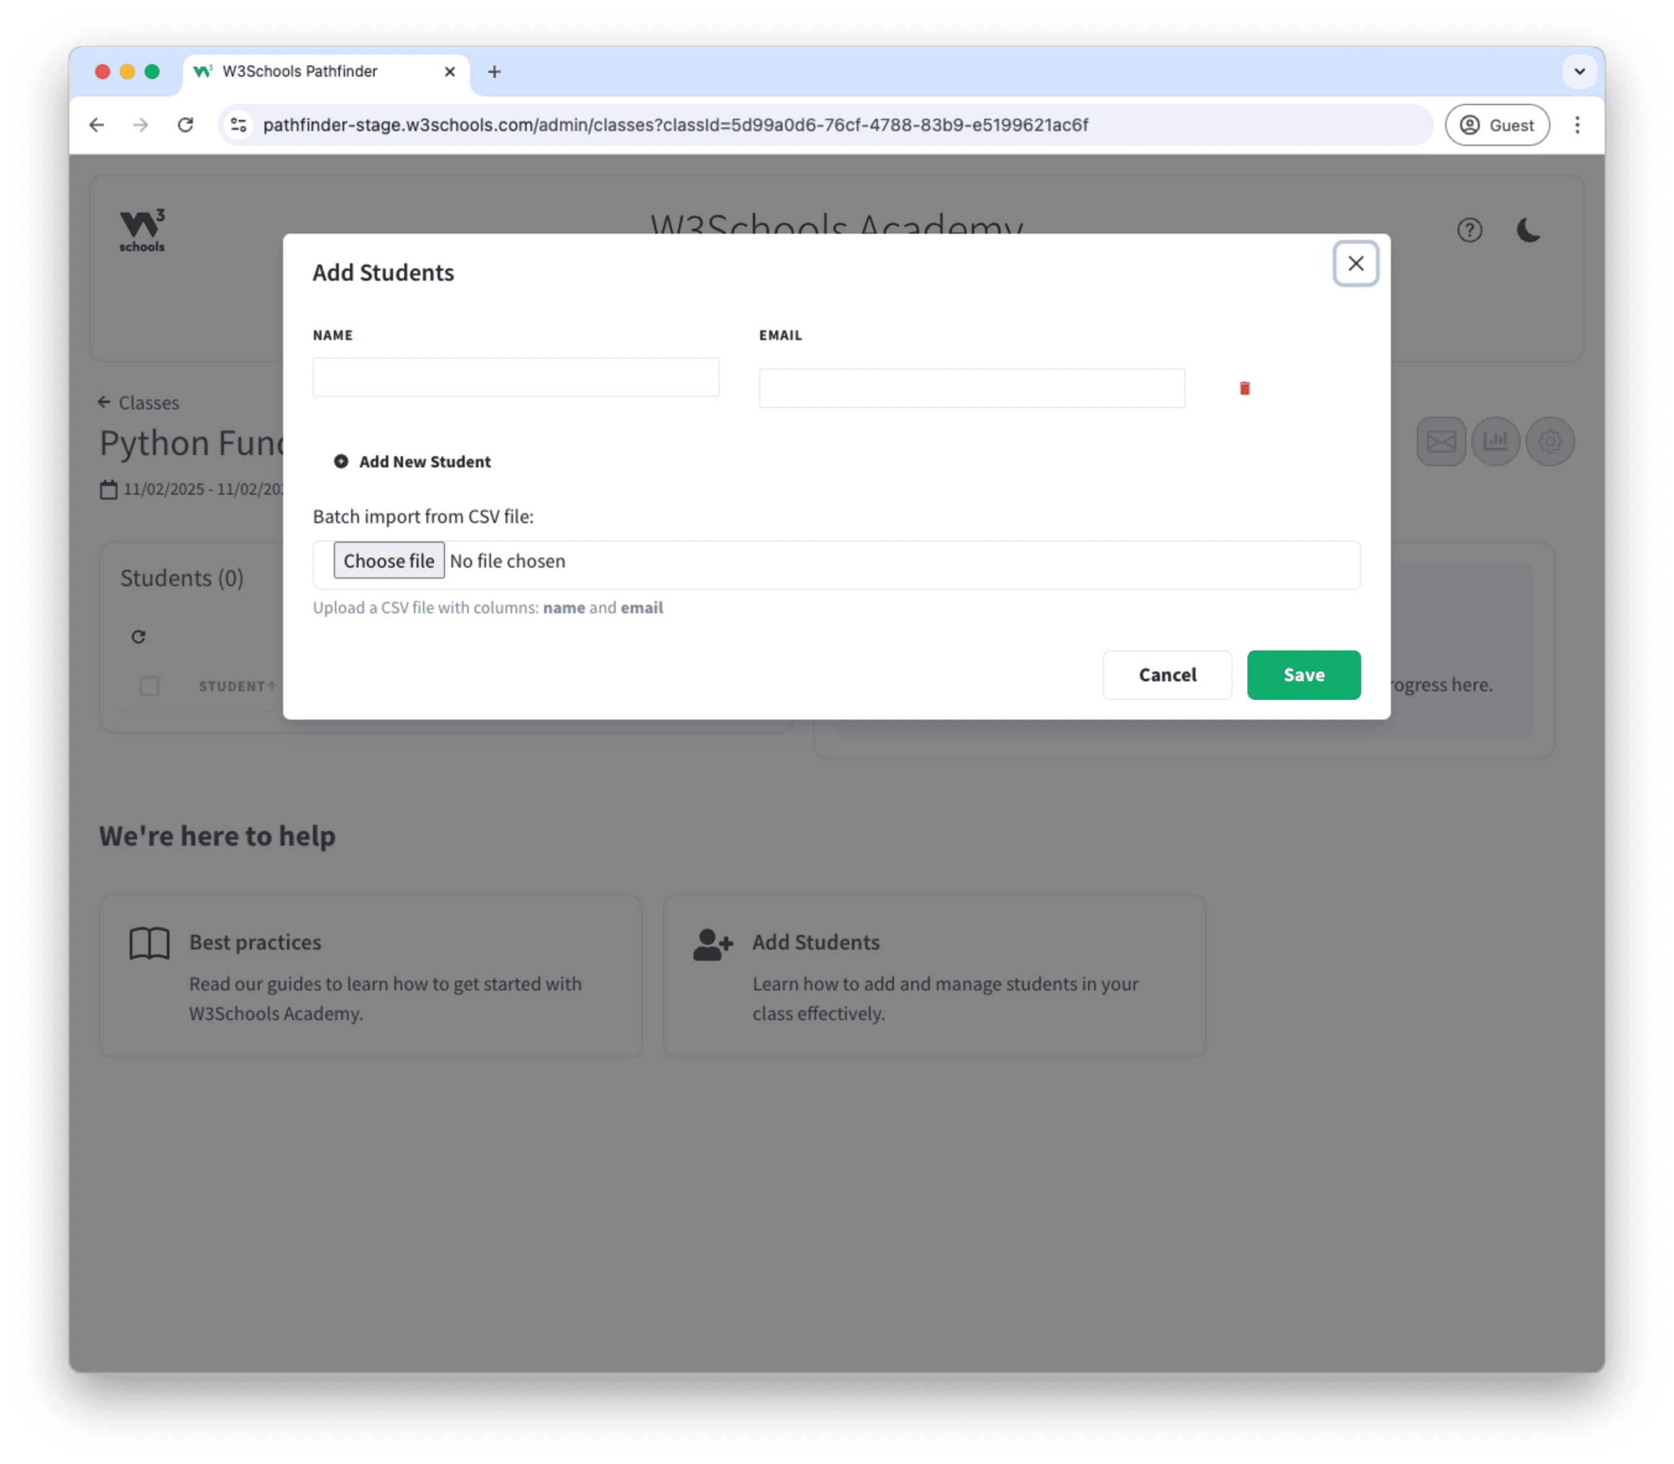The image size is (1674, 1464).
Task: Click the Cancel button
Action: (x=1166, y=675)
